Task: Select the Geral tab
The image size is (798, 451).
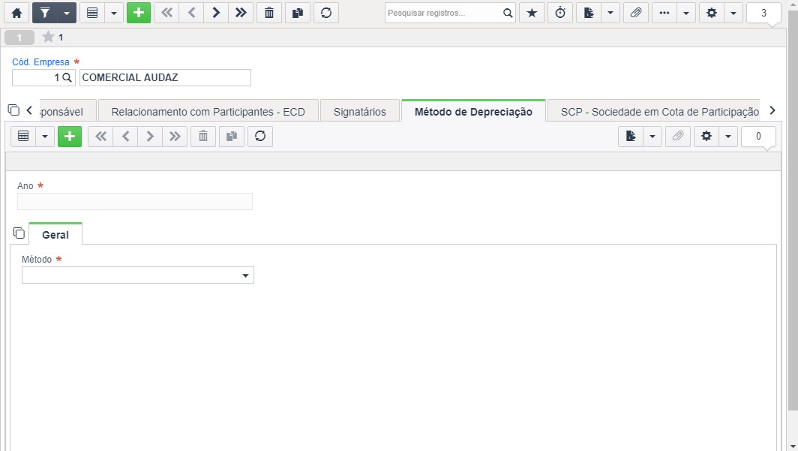Action: 55,235
